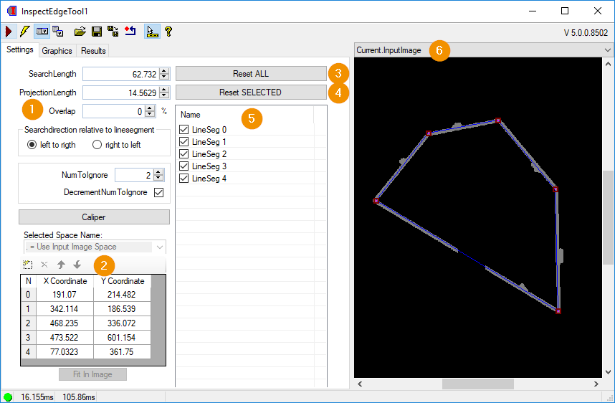The image size is (615, 403).
Task: Click the Fit In Image button
Action: tap(93, 374)
